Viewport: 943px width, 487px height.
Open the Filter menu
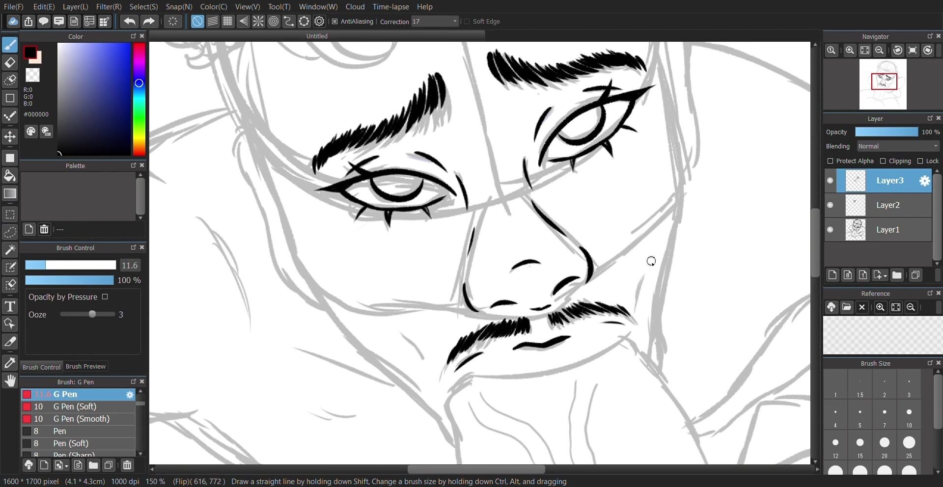(x=109, y=7)
